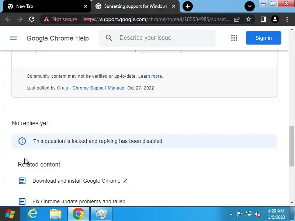Viewport: 295px width, 221px height.
Task: Open Windows Explorer from the taskbar
Action: tap(56, 214)
